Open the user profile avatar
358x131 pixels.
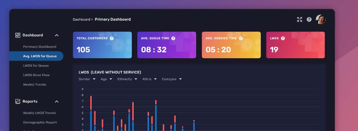coord(321,20)
